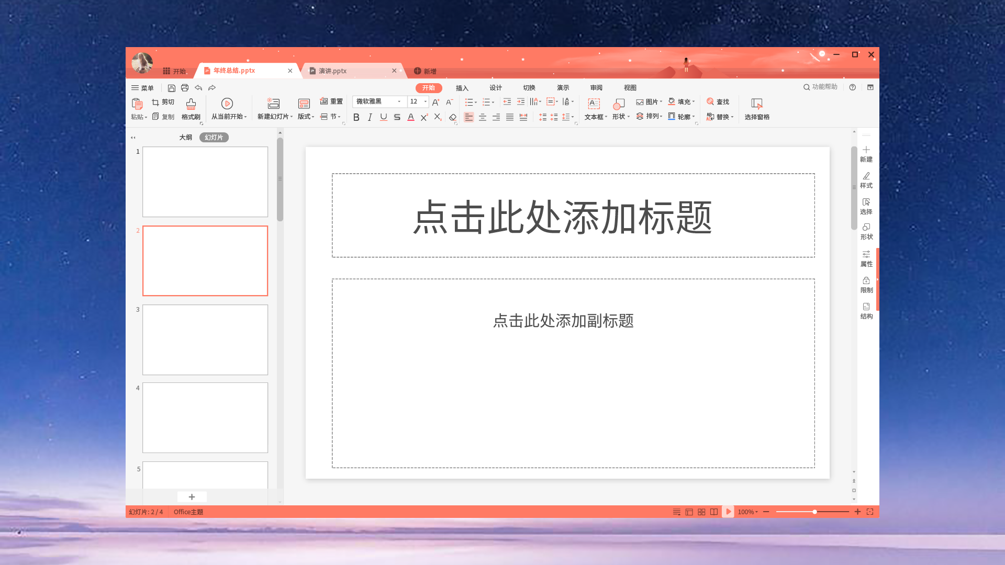The image size is (1005, 565).
Task: Toggle italic formatting
Action: tap(370, 117)
